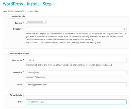Click the 'minimum 7 characters' hint text
The width and height of the screenshot is (132, 109).
click(36, 77)
